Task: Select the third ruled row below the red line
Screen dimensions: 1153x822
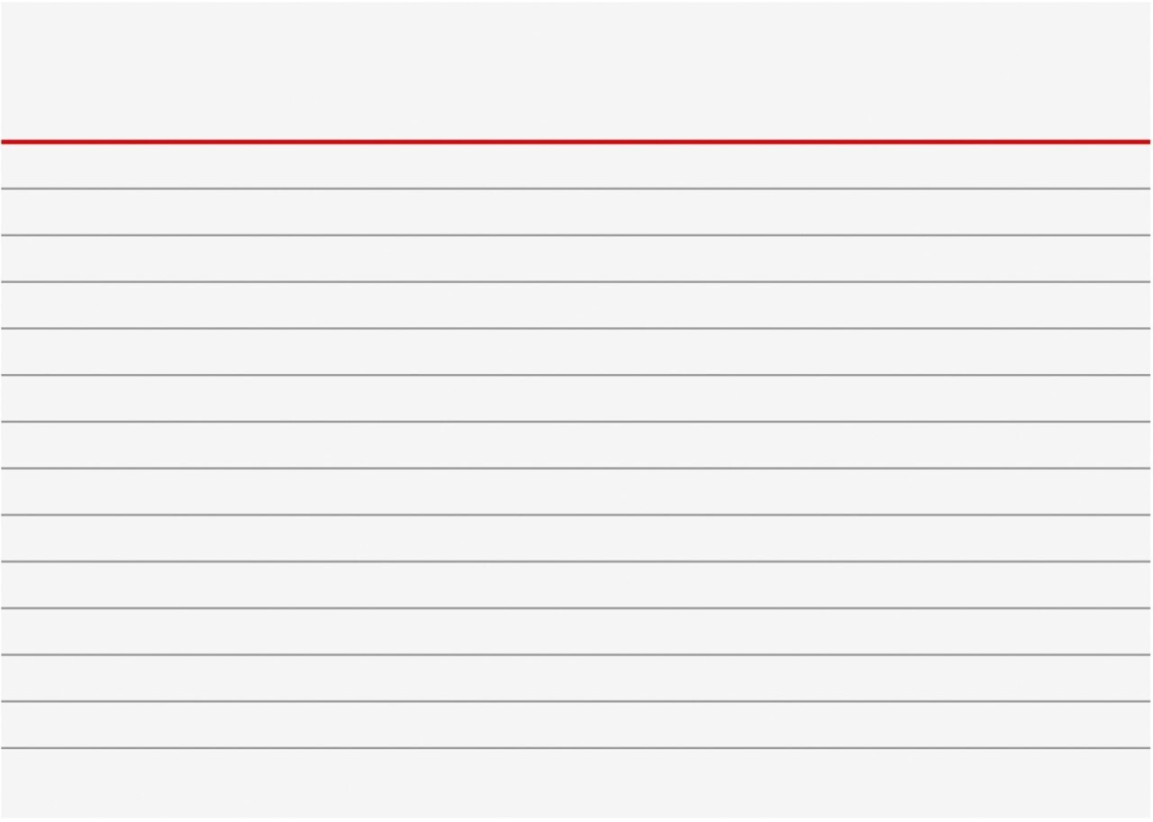Action: tap(576, 259)
